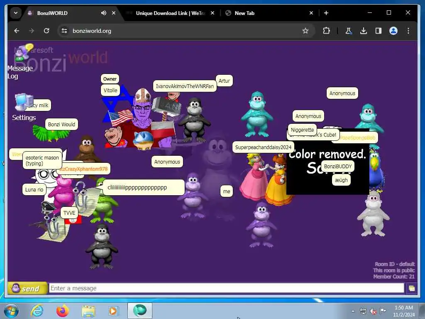
Task: Click the address bar URL bonziworld.org
Action: [92, 31]
